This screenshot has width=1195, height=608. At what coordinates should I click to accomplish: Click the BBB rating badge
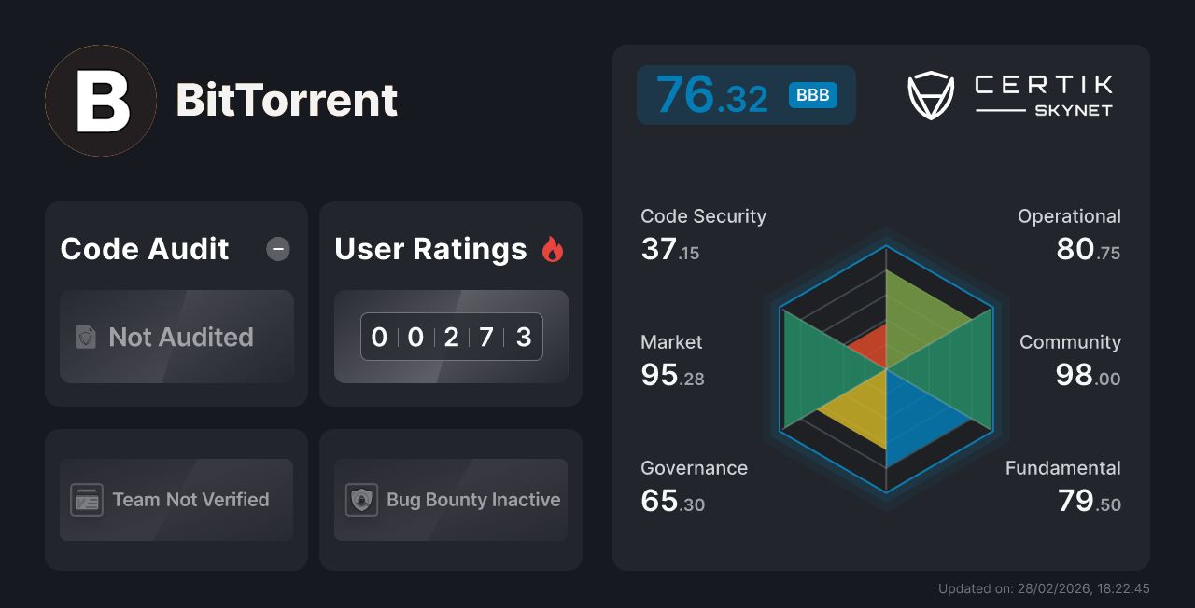811,94
